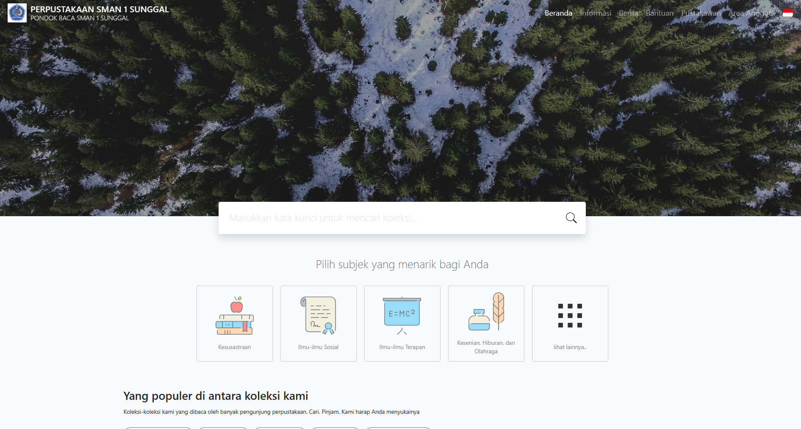
Task: Go to Beranda menu item
Action: (558, 13)
